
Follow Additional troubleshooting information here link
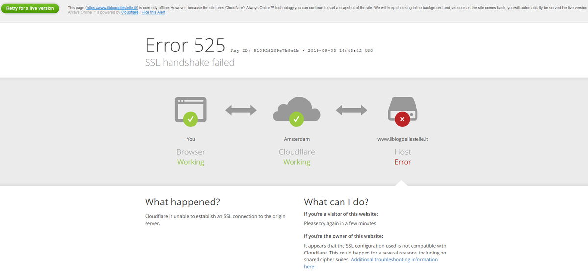pyautogui.click(x=370, y=263)
